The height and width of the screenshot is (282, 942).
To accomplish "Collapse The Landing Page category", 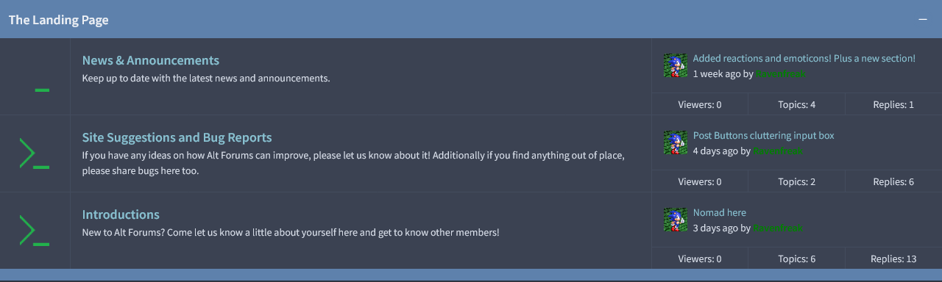I will (922, 20).
